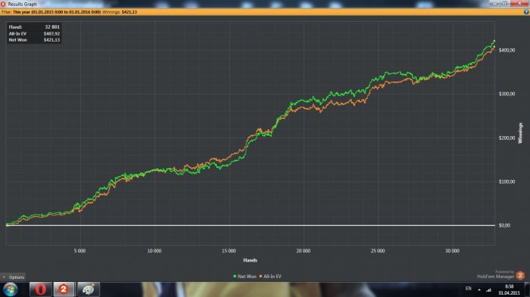Click the filter text 'This year'
The image size is (530, 297).
[22, 12]
